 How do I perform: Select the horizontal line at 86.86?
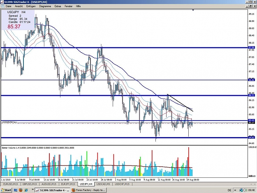point(125,80)
